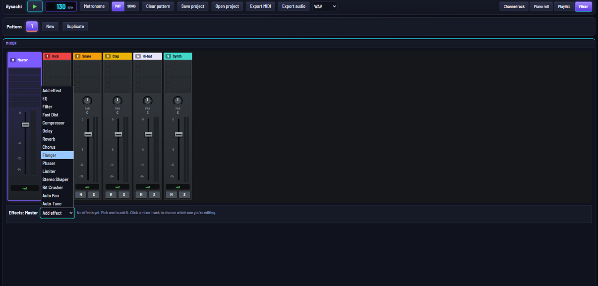Mute the Synth track
The height and width of the screenshot is (286, 598).
(x=172, y=195)
